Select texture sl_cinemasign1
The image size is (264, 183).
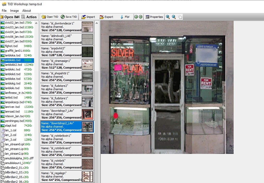(67, 64)
